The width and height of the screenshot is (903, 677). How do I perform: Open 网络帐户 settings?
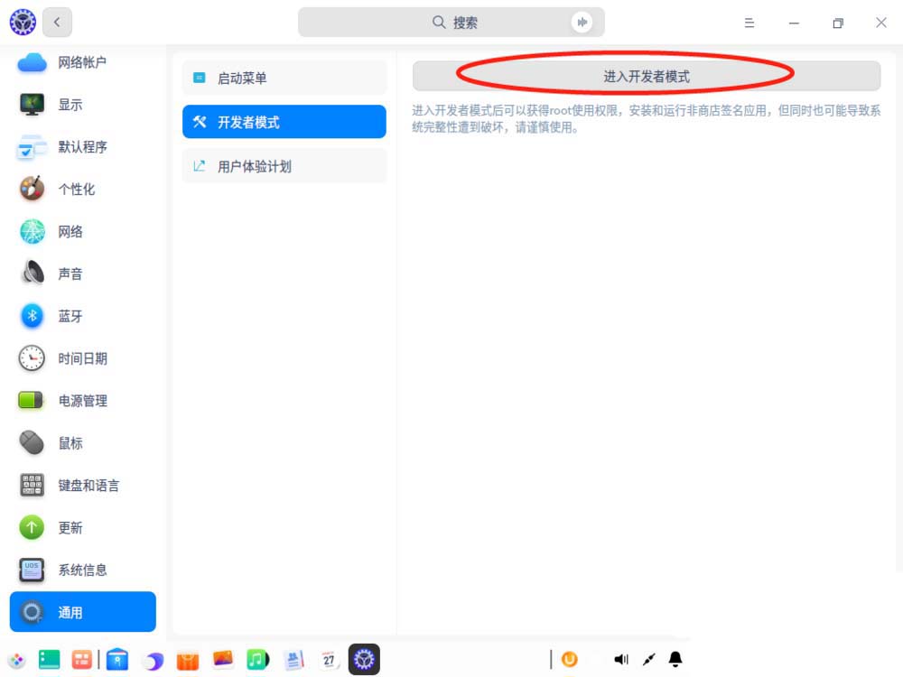[x=82, y=62]
